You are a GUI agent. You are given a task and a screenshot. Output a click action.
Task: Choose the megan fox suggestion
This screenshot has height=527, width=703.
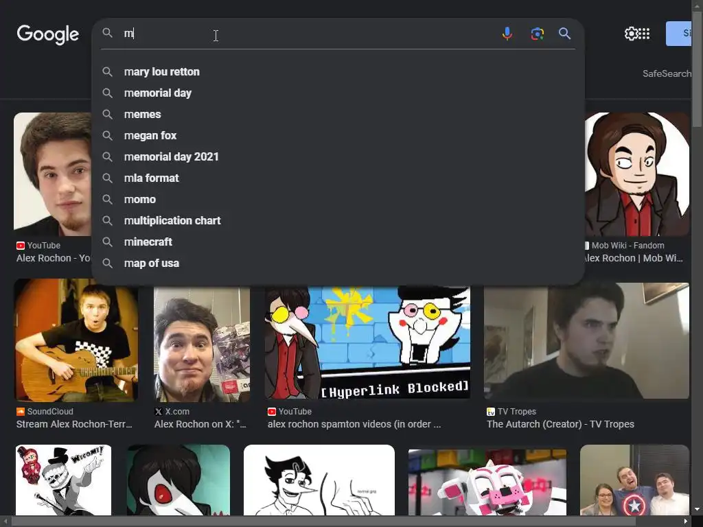(338, 135)
